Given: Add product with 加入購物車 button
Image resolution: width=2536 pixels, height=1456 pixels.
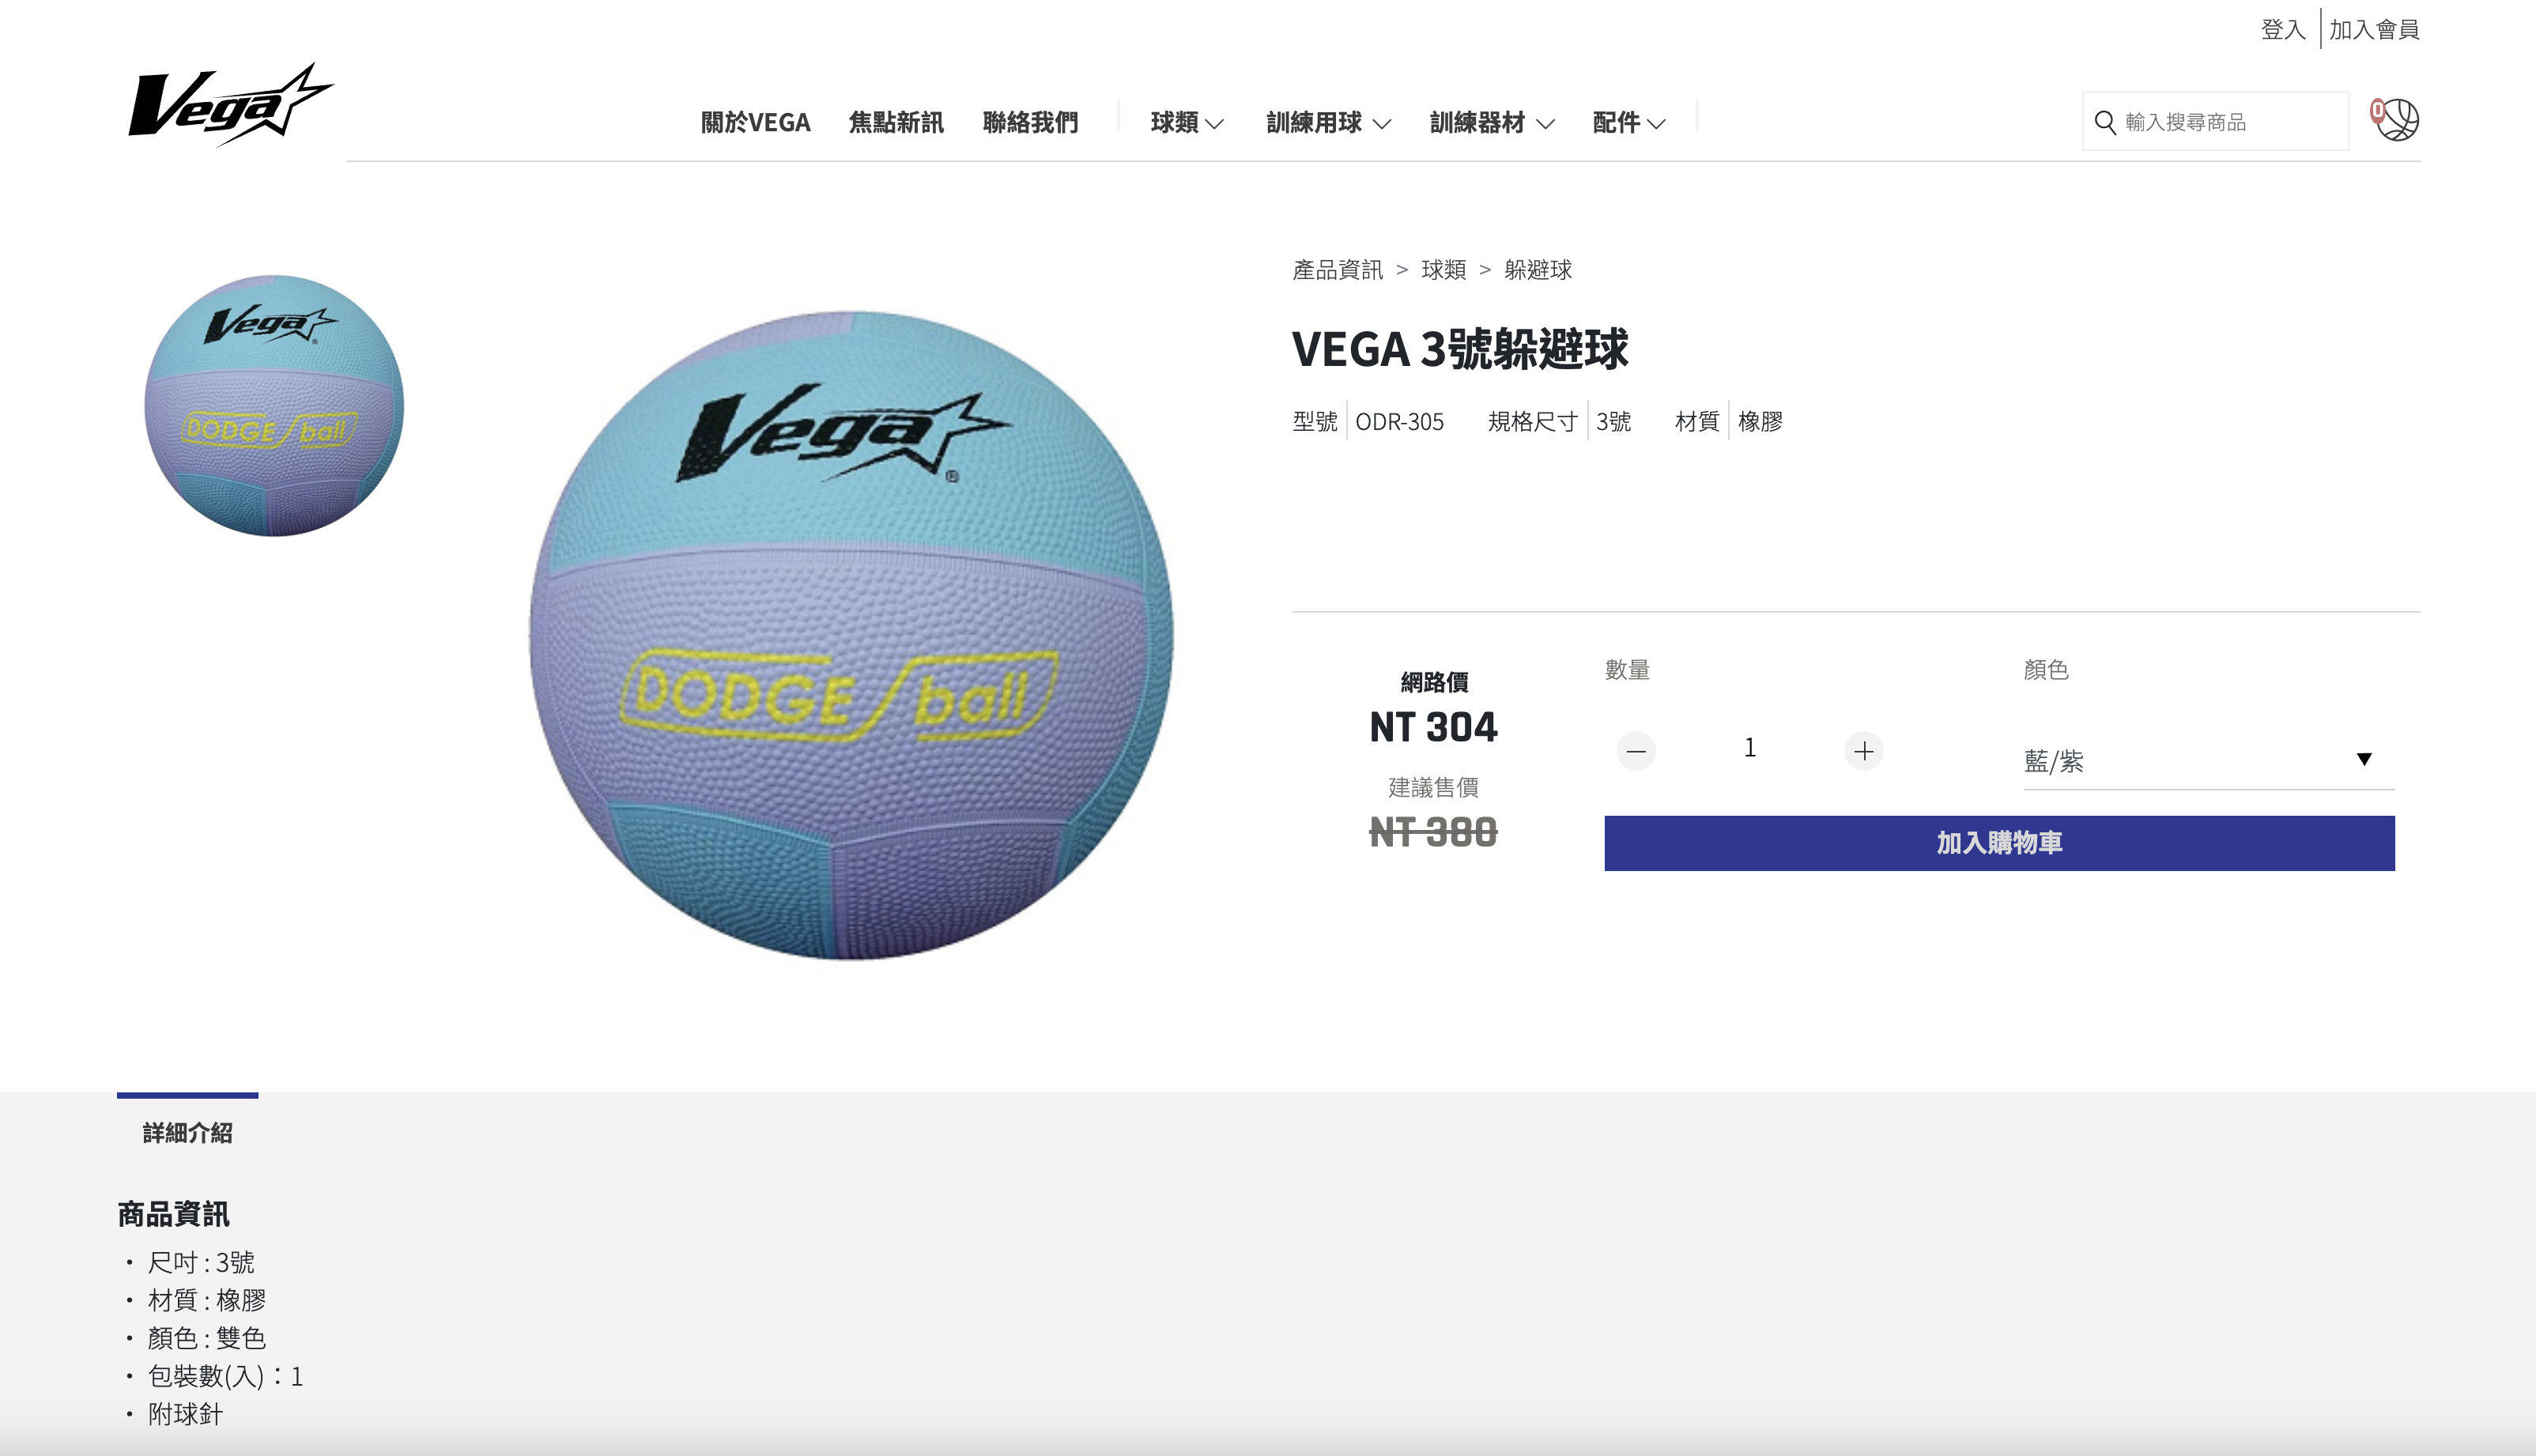Looking at the screenshot, I should click(x=1999, y=842).
